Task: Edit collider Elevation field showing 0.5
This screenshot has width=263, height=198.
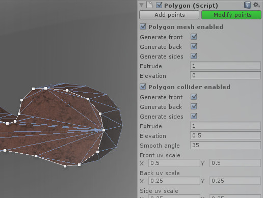Action: coord(225,135)
